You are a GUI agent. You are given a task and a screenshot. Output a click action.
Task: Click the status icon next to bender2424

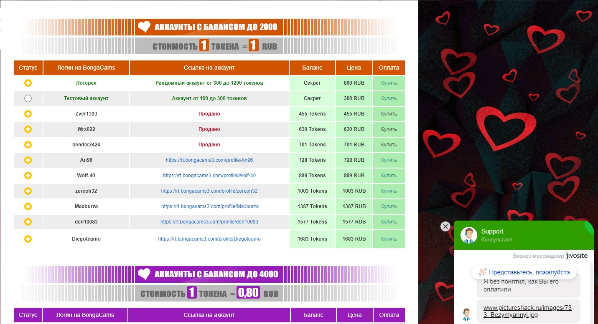(28, 145)
